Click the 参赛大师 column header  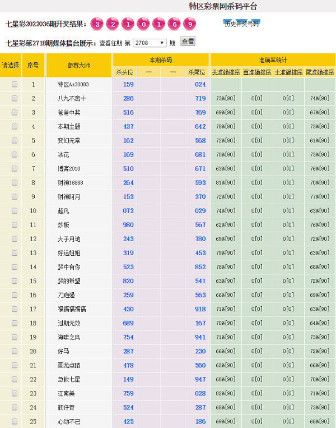79,65
